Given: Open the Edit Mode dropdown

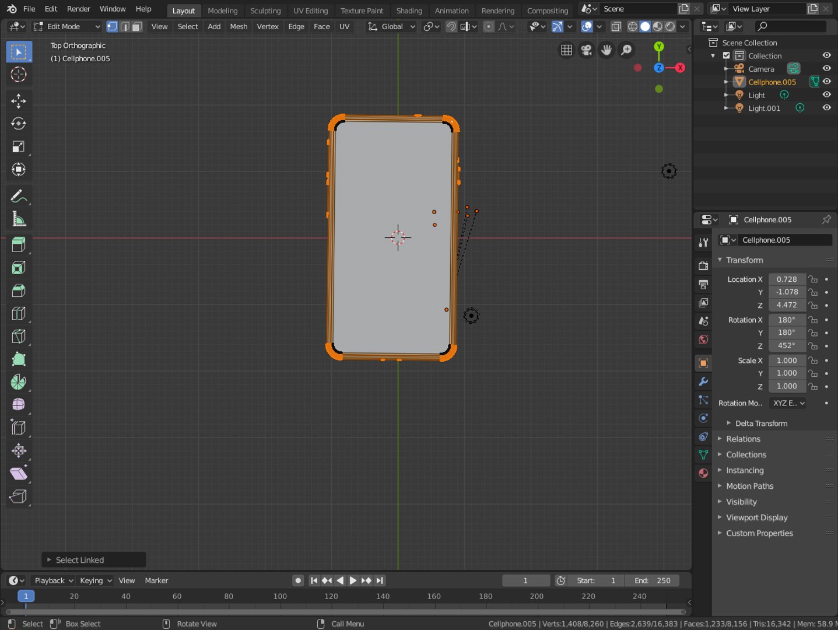Looking at the screenshot, I should 66,27.
